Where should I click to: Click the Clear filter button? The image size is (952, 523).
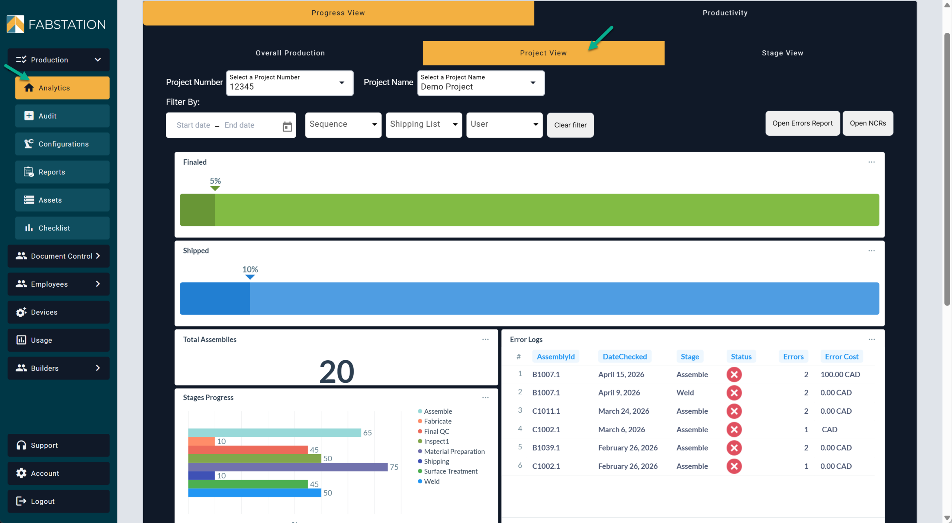[570, 125]
